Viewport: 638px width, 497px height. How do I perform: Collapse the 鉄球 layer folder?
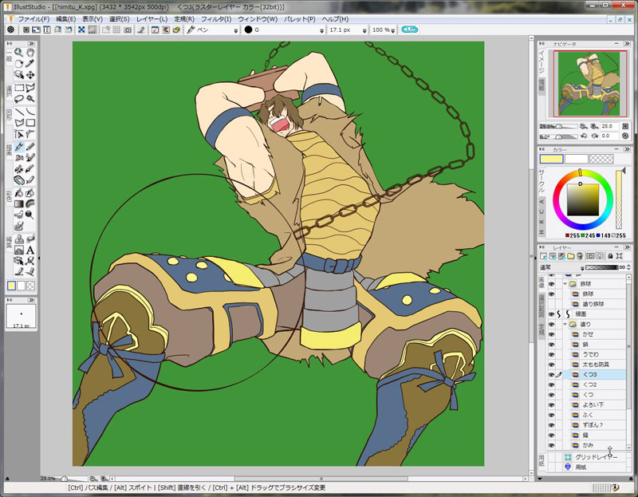point(565,284)
